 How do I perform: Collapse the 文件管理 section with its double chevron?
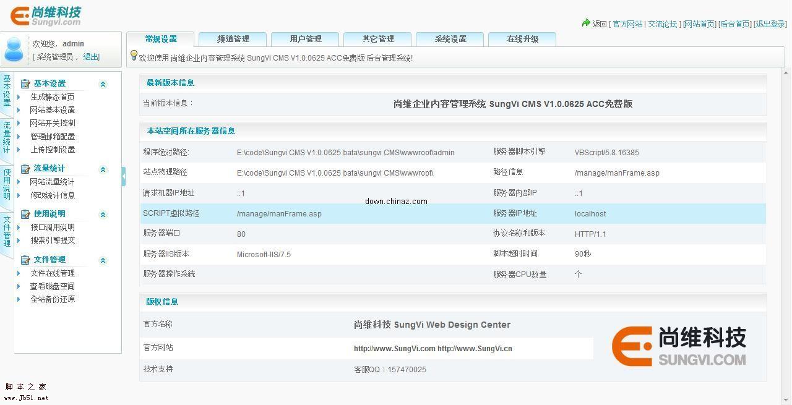click(x=103, y=260)
